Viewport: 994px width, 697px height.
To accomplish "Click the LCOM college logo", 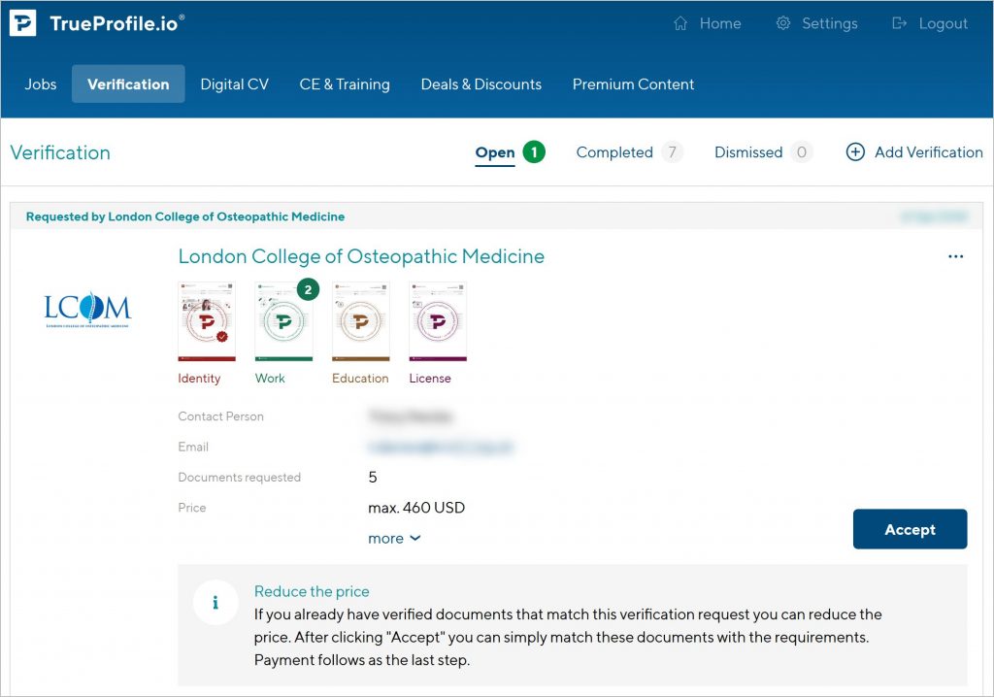I will (x=87, y=310).
